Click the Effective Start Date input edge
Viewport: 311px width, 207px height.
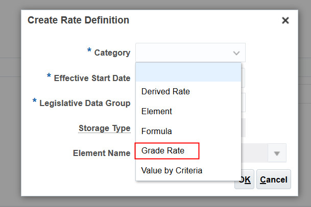click(244, 78)
